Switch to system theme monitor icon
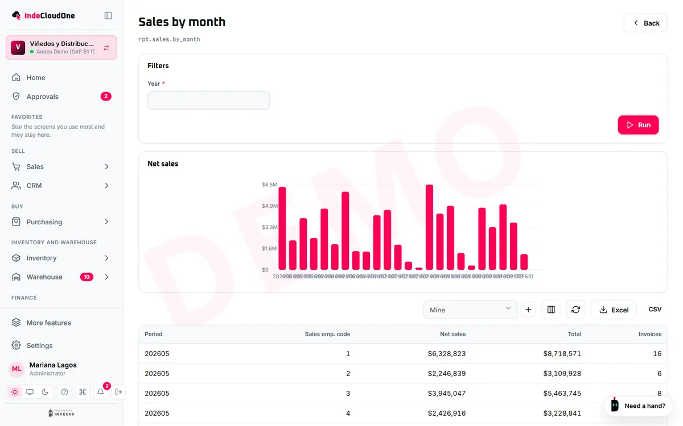 [30, 392]
